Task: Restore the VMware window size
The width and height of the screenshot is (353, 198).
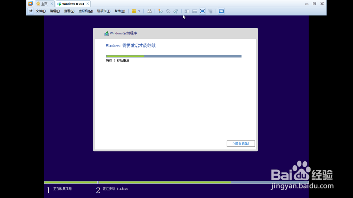Action: click(314, 4)
